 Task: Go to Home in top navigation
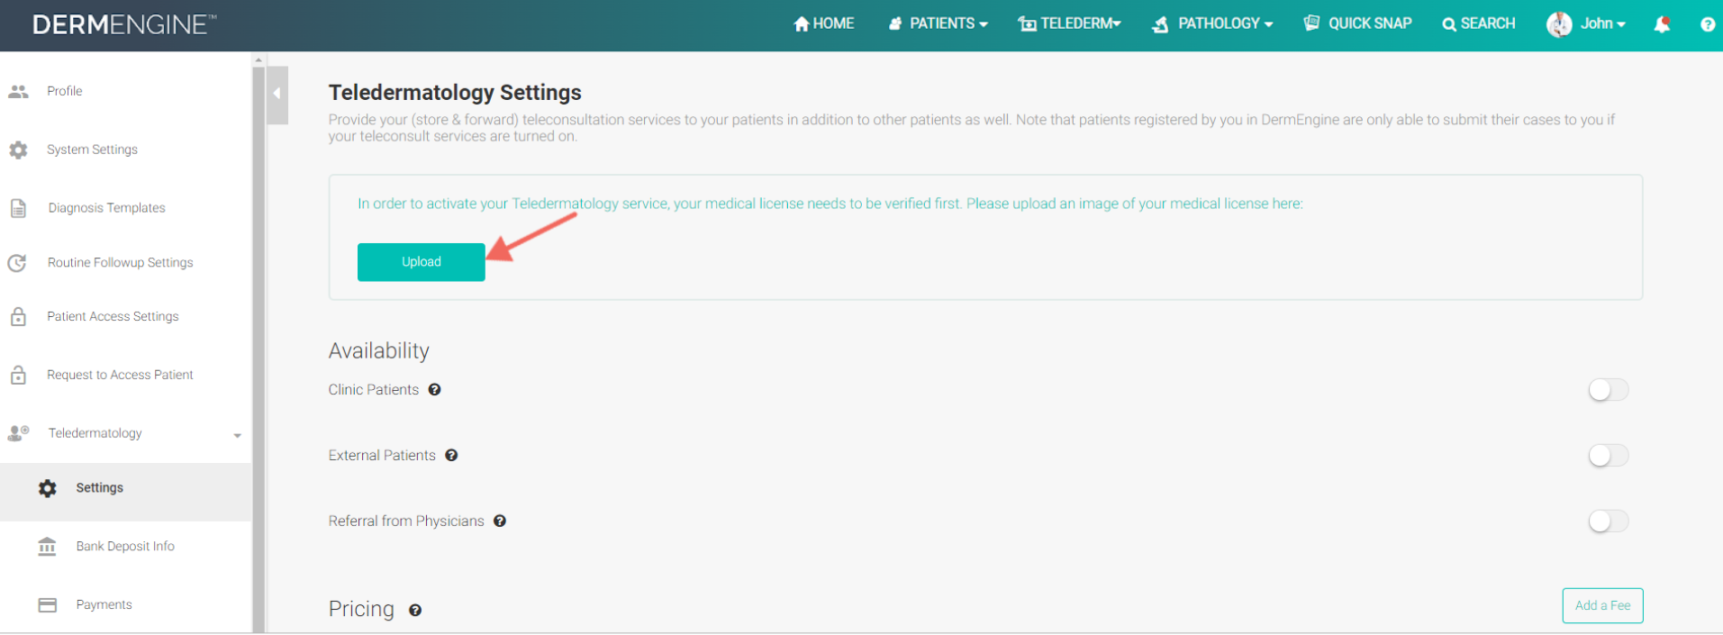point(823,23)
